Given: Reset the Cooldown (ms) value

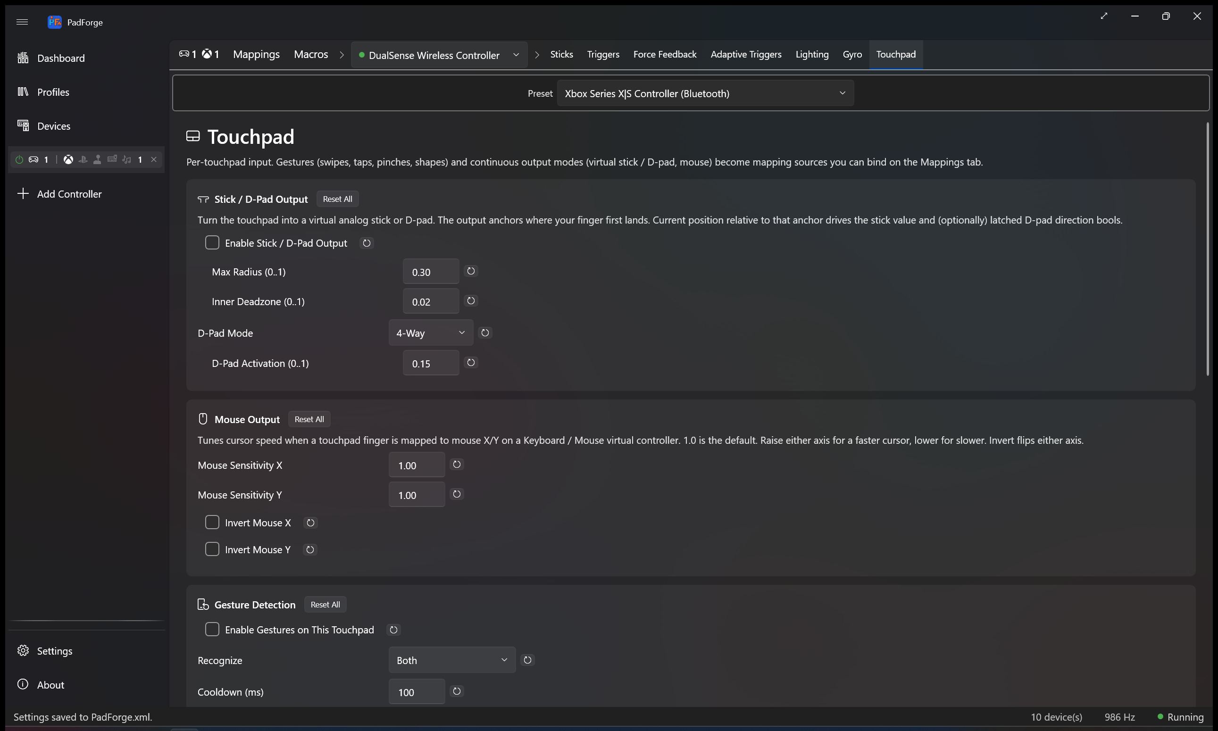Looking at the screenshot, I should click(x=457, y=691).
